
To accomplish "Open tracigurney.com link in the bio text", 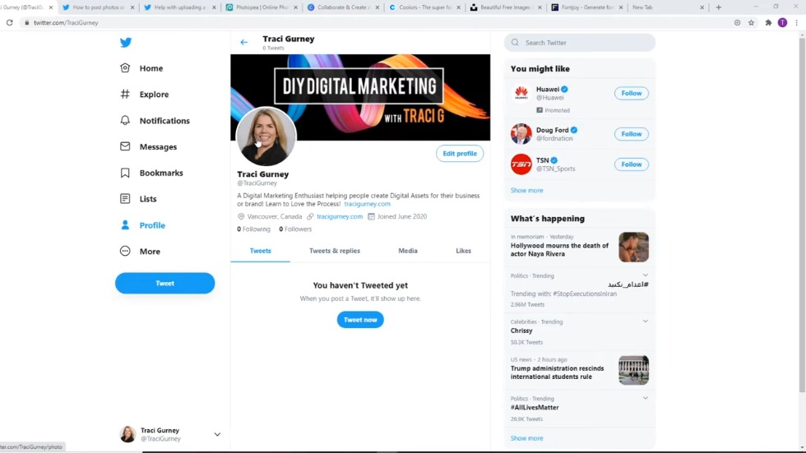I will pyautogui.click(x=367, y=204).
